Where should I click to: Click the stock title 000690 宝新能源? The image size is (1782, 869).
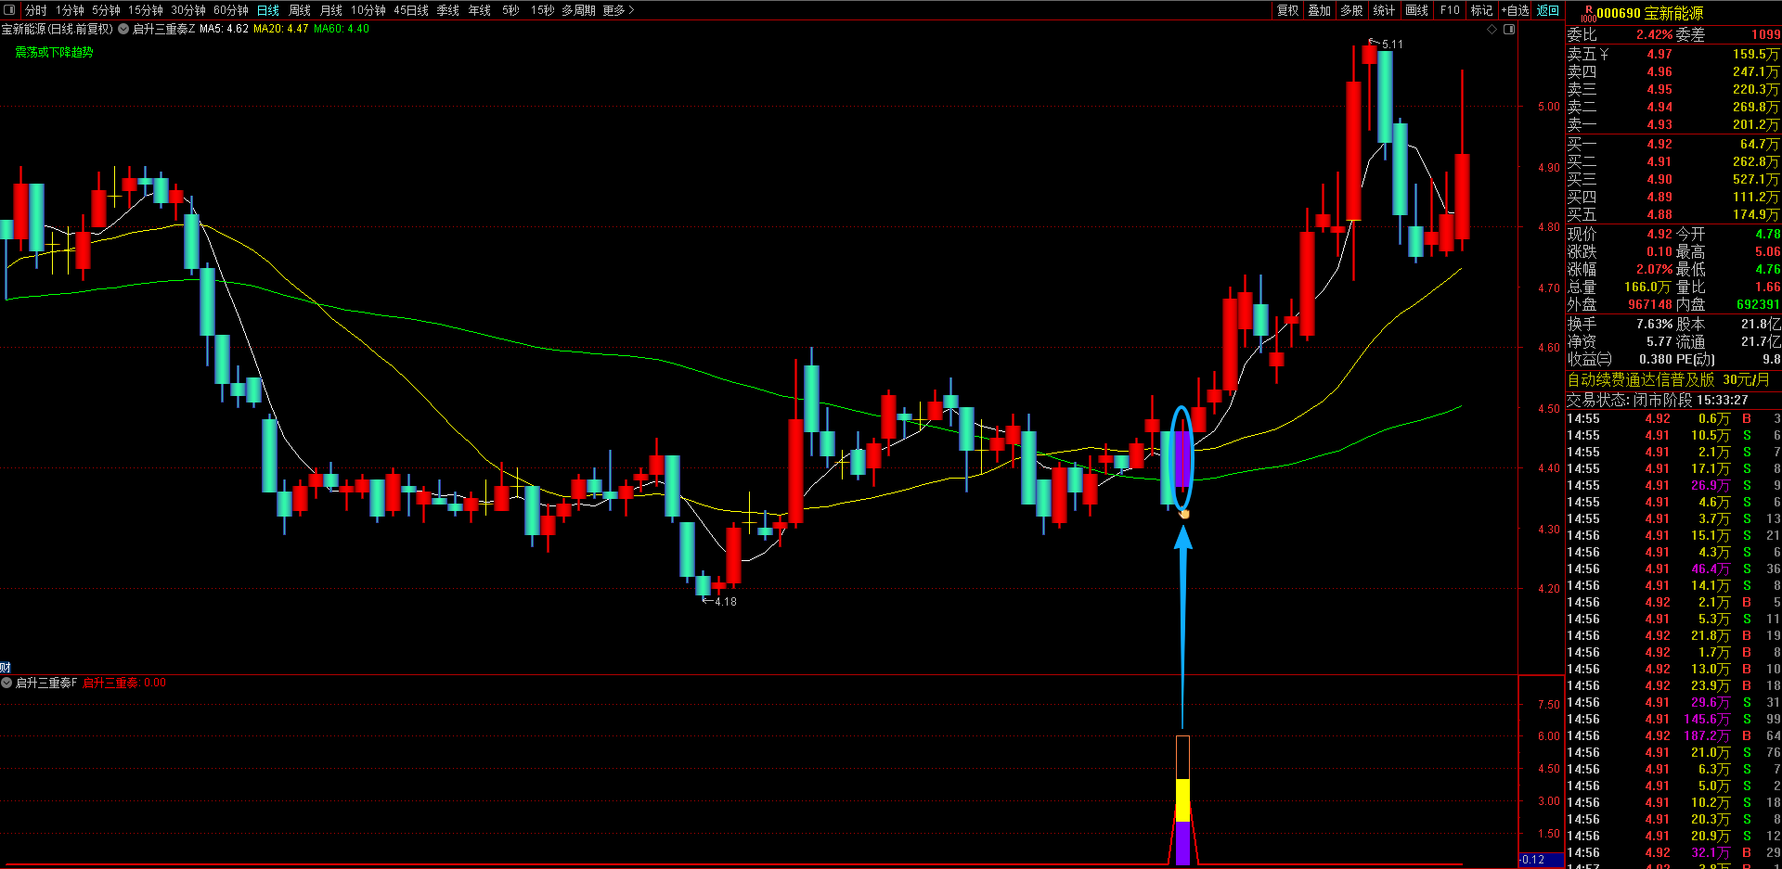[x=1649, y=14]
